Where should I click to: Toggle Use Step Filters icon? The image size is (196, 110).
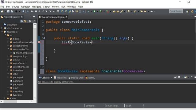pyautogui.click(x=62, y=11)
